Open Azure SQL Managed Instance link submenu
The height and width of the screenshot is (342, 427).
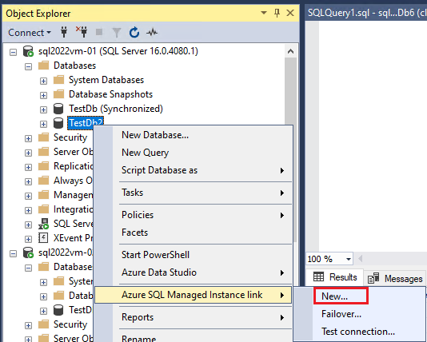point(193,295)
